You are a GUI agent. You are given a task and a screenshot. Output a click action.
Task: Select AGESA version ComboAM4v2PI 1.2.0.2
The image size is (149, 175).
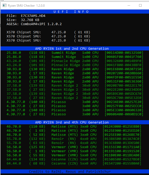(41, 24)
